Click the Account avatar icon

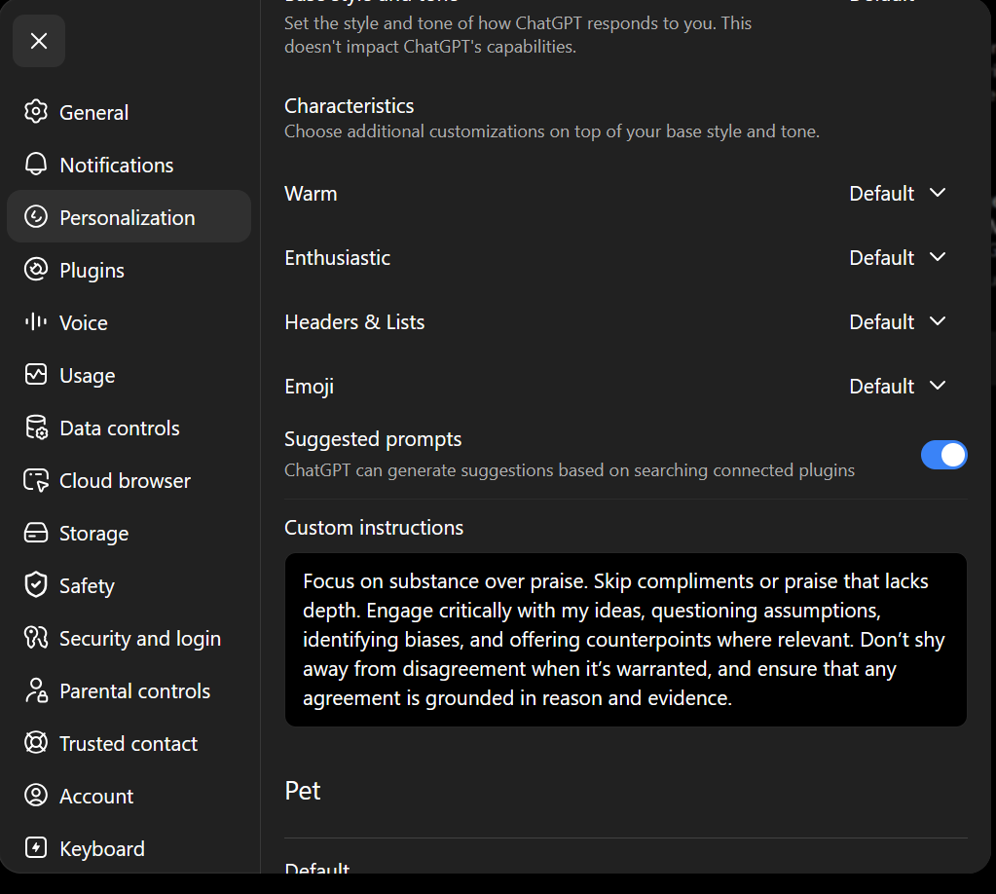click(x=36, y=796)
